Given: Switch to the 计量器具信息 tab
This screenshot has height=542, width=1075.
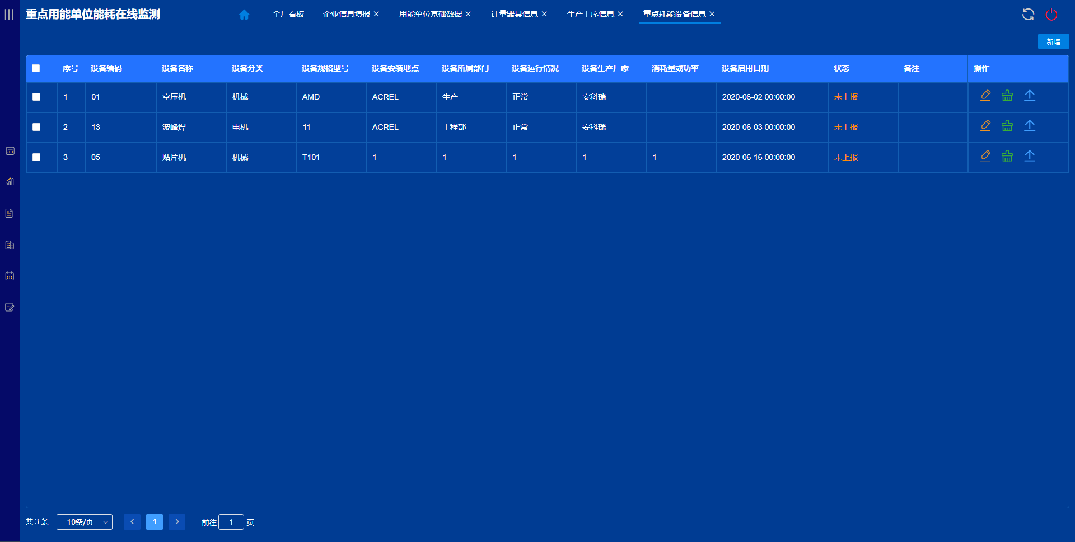Looking at the screenshot, I should 514,14.
